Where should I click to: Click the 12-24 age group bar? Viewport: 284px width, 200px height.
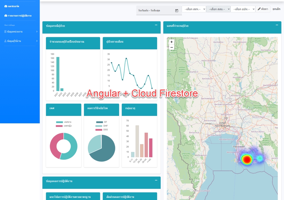click(x=137, y=141)
